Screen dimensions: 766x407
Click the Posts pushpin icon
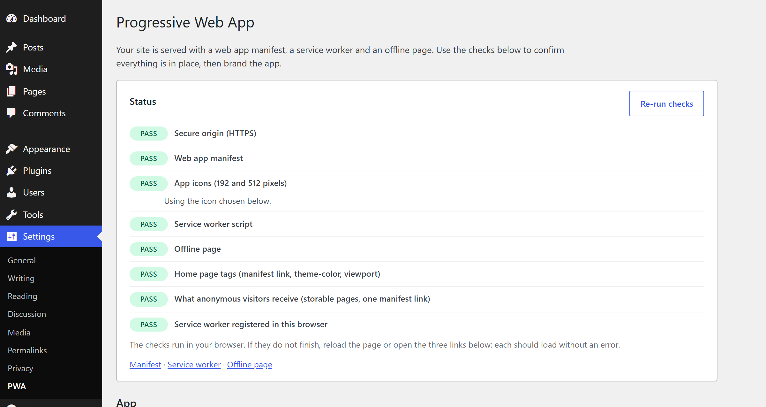[11, 47]
